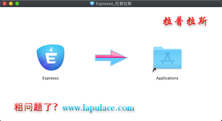Click the Applications folder name label
This screenshot has height=121, width=222.
(x=167, y=78)
